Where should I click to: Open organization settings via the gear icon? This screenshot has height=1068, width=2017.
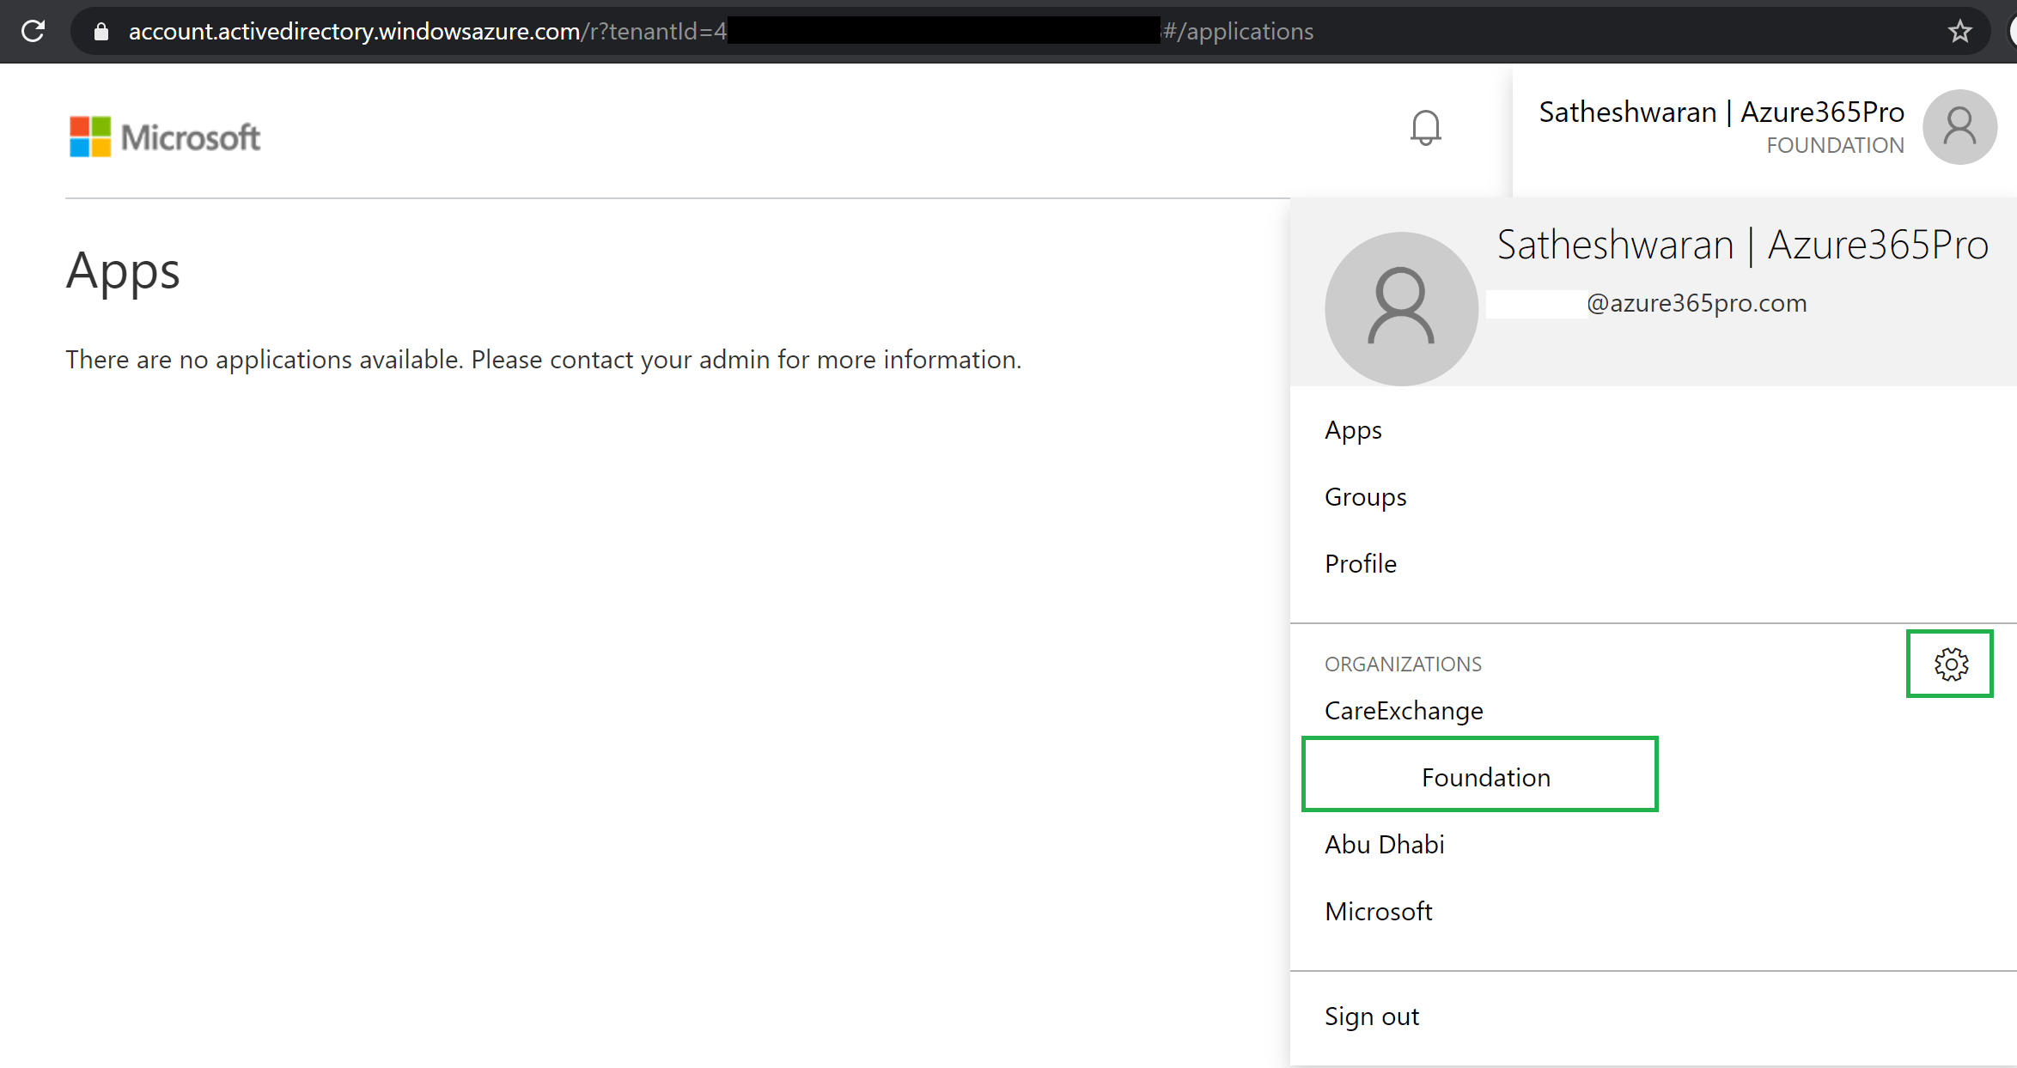1950,664
